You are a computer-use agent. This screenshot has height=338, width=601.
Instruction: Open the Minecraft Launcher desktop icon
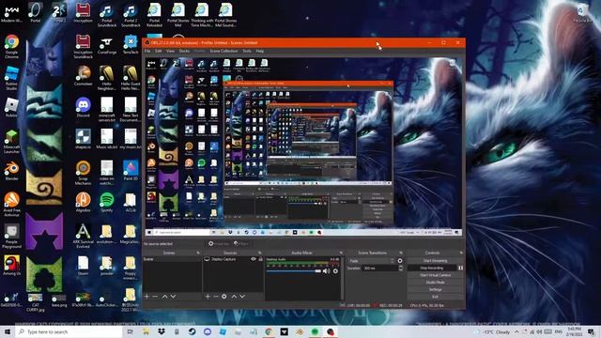(11, 142)
